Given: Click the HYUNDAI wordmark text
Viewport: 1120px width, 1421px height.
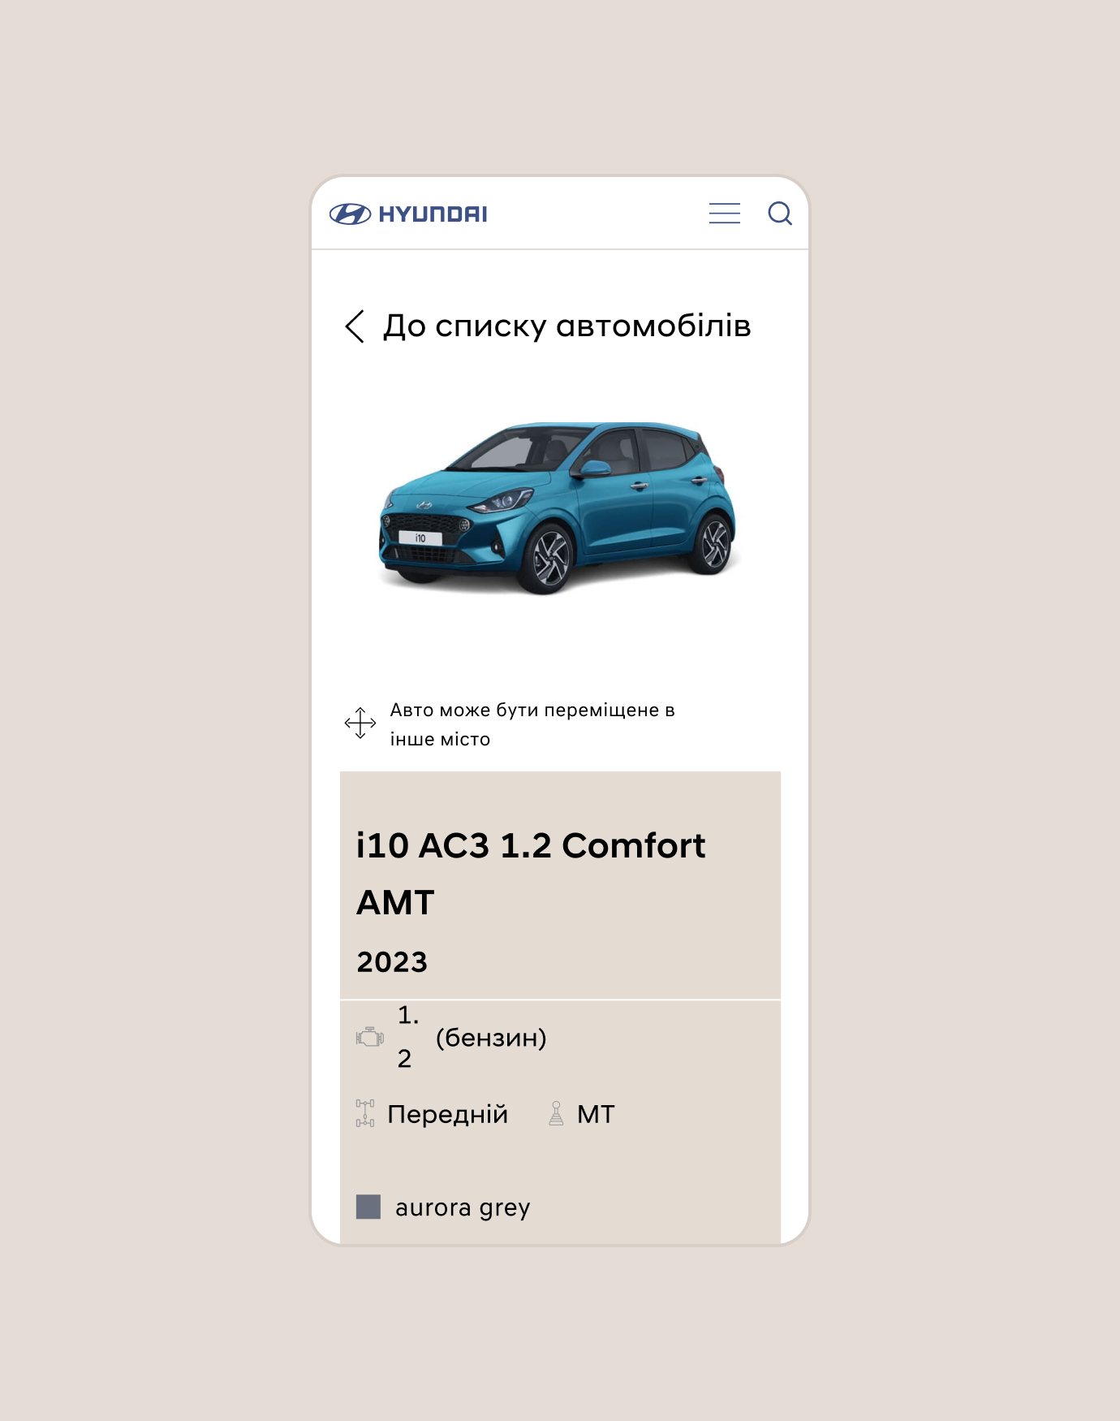Looking at the screenshot, I should (x=433, y=214).
